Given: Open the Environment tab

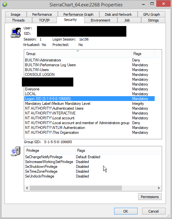Looking at the screenshot, I should coord(101,20).
